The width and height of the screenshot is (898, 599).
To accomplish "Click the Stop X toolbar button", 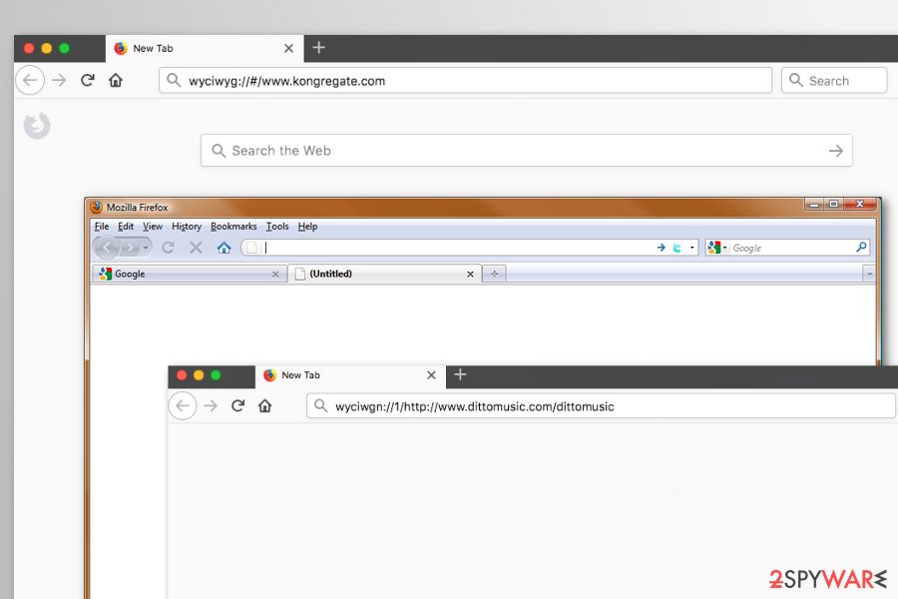I will click(x=196, y=248).
